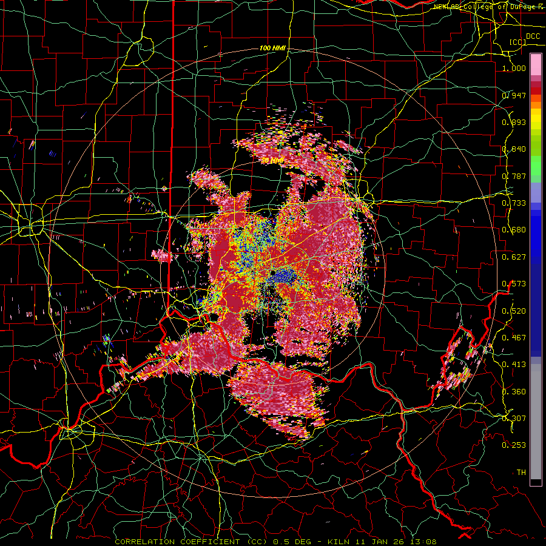
Task: Click the 0.733 legend value
Action: click(x=514, y=203)
